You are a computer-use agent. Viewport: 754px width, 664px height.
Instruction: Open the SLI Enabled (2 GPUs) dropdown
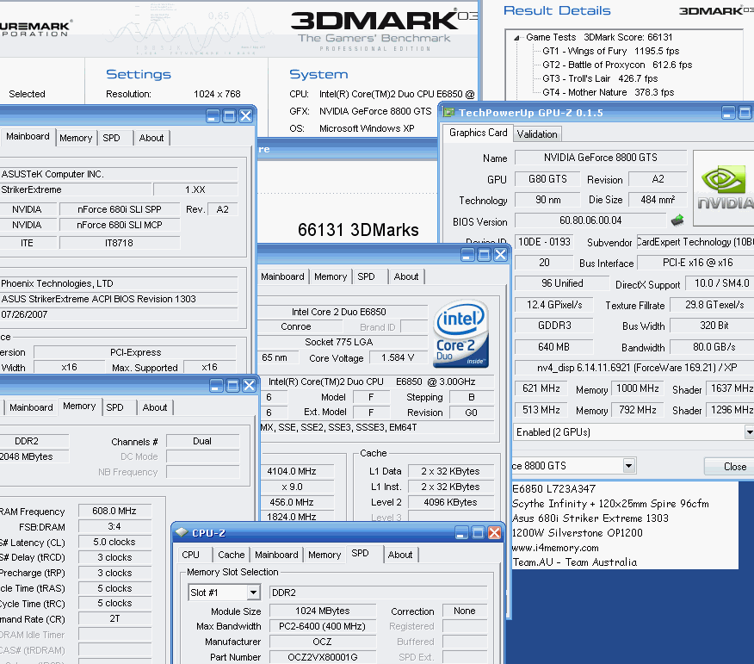coord(749,432)
